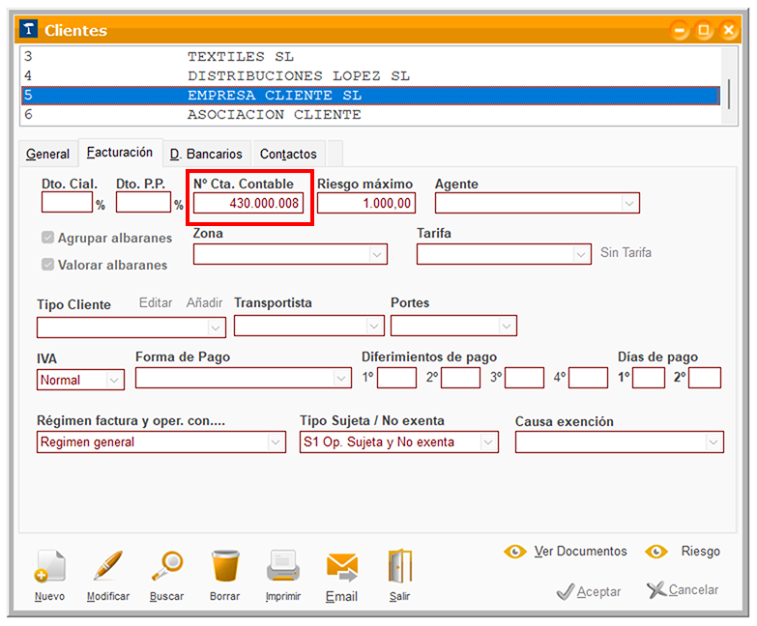Expand the Agente dropdown
The image size is (757, 626).
click(628, 203)
